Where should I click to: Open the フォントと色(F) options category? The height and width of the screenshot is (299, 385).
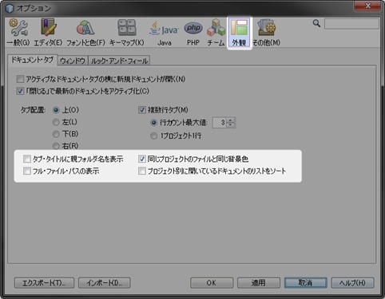[85, 33]
